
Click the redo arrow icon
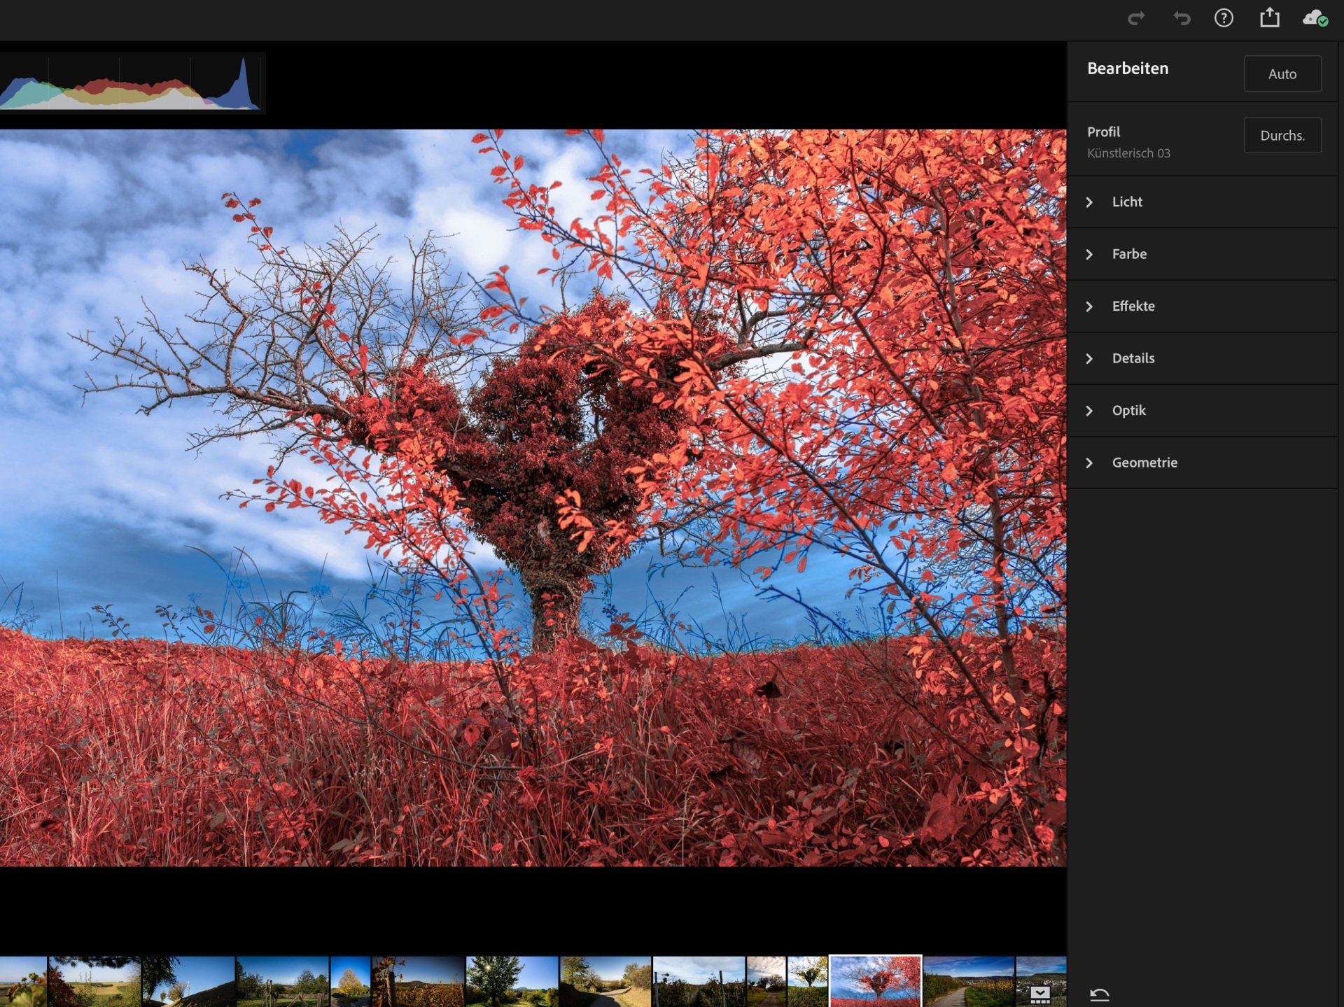1136,18
